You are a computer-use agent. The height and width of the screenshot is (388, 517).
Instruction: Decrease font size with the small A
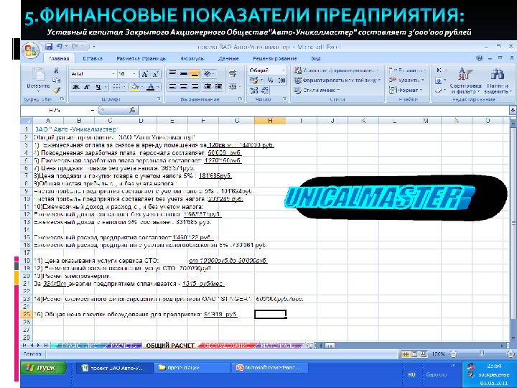point(155,74)
